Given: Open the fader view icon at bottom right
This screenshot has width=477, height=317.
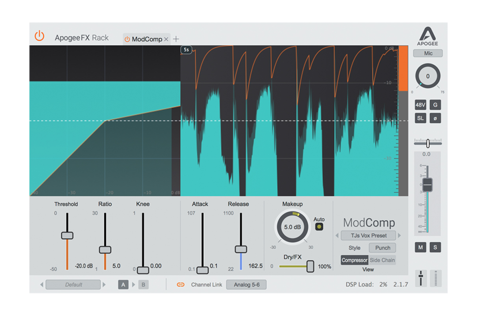Looking at the screenshot, I should (x=421, y=278).
